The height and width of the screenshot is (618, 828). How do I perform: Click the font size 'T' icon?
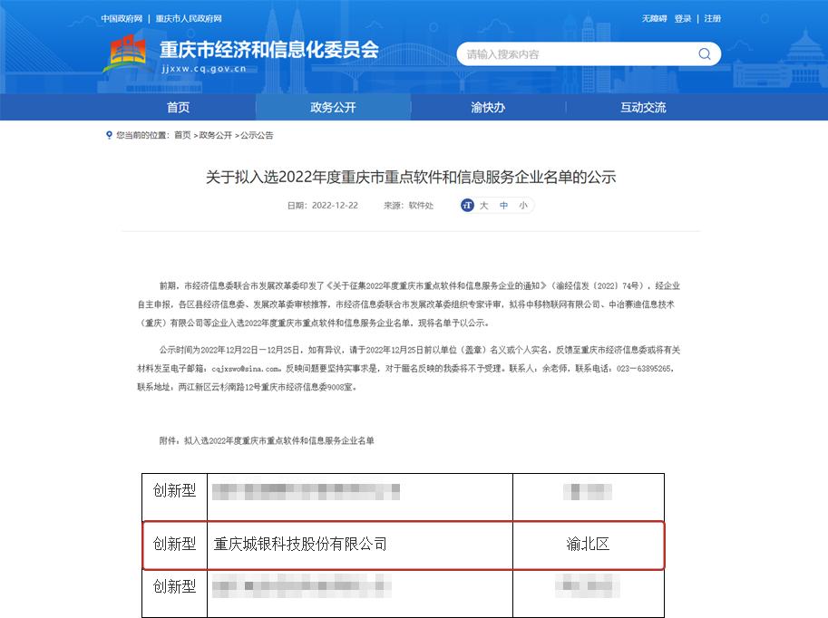pos(467,206)
